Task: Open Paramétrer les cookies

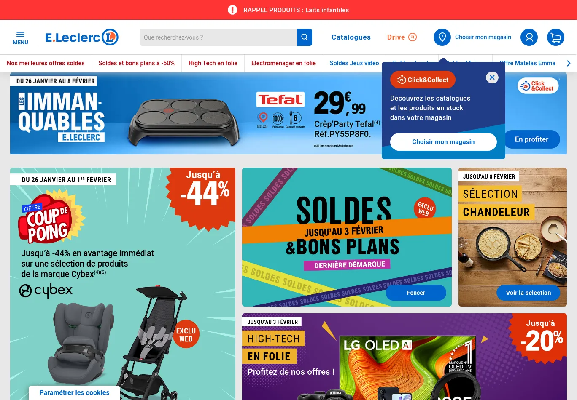Action: [74, 392]
